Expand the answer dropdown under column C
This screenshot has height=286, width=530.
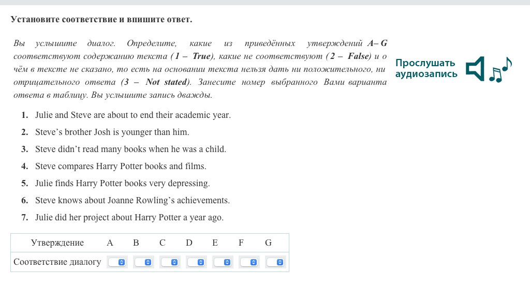[x=169, y=262]
